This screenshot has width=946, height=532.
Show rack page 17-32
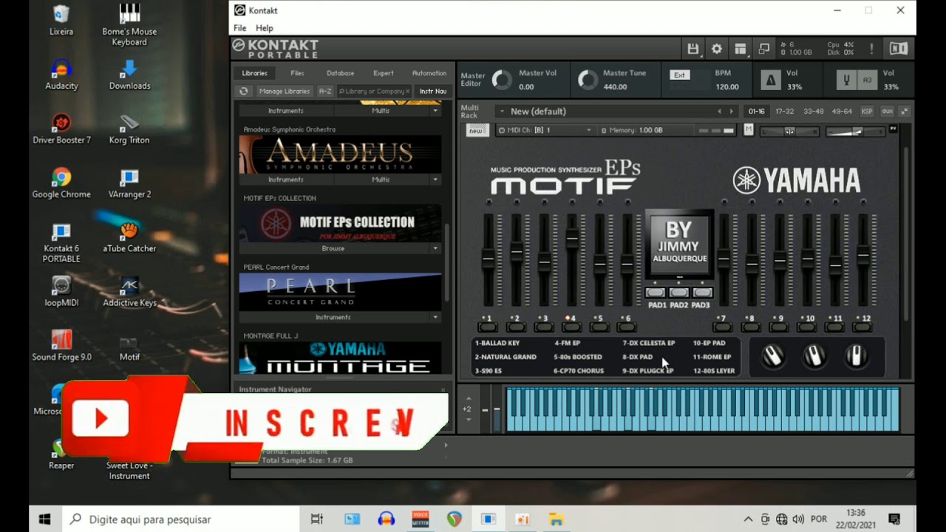[784, 112]
